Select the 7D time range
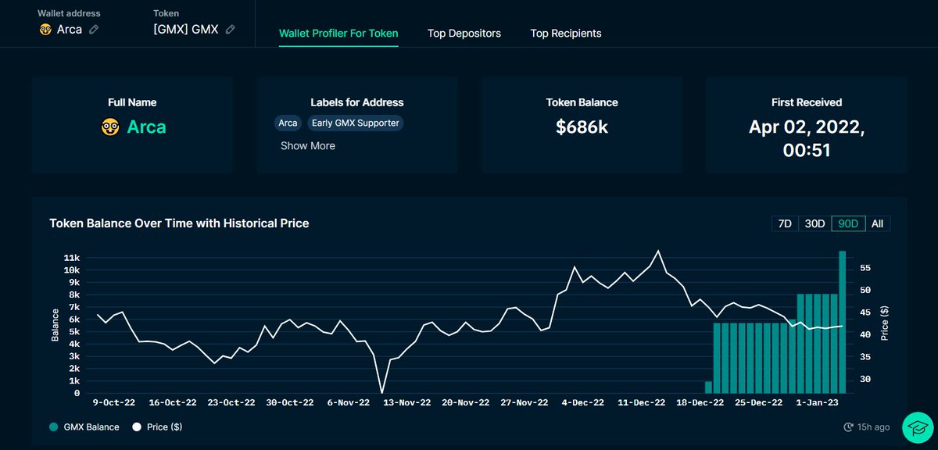 point(784,223)
